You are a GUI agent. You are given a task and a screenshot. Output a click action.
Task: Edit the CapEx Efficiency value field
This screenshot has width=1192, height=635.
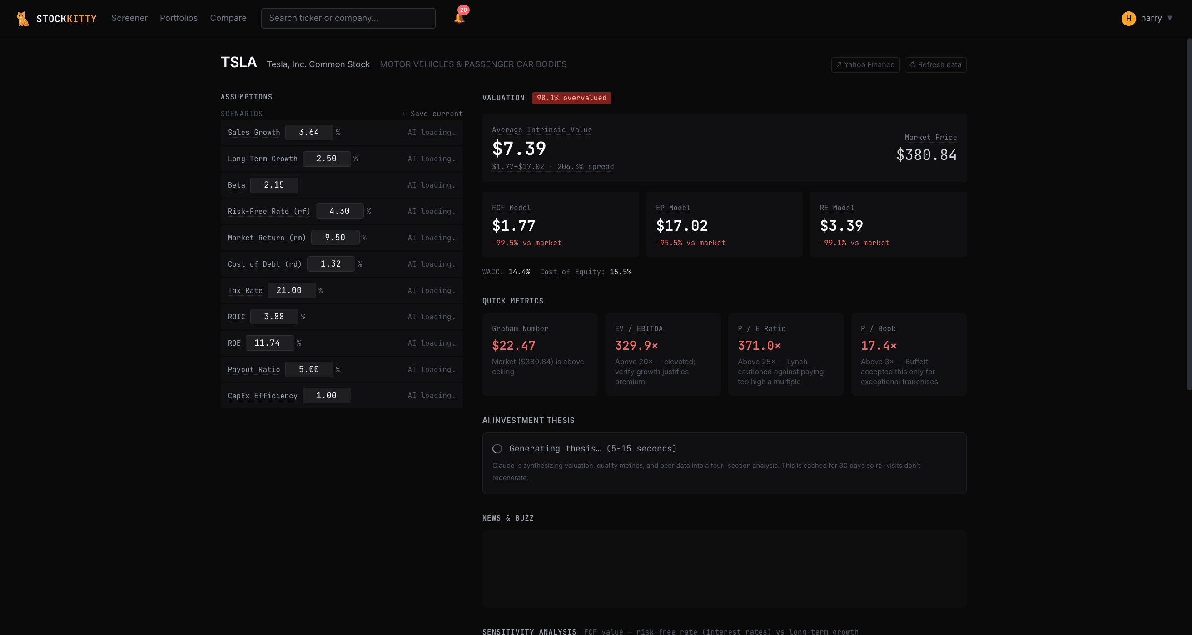click(x=326, y=396)
